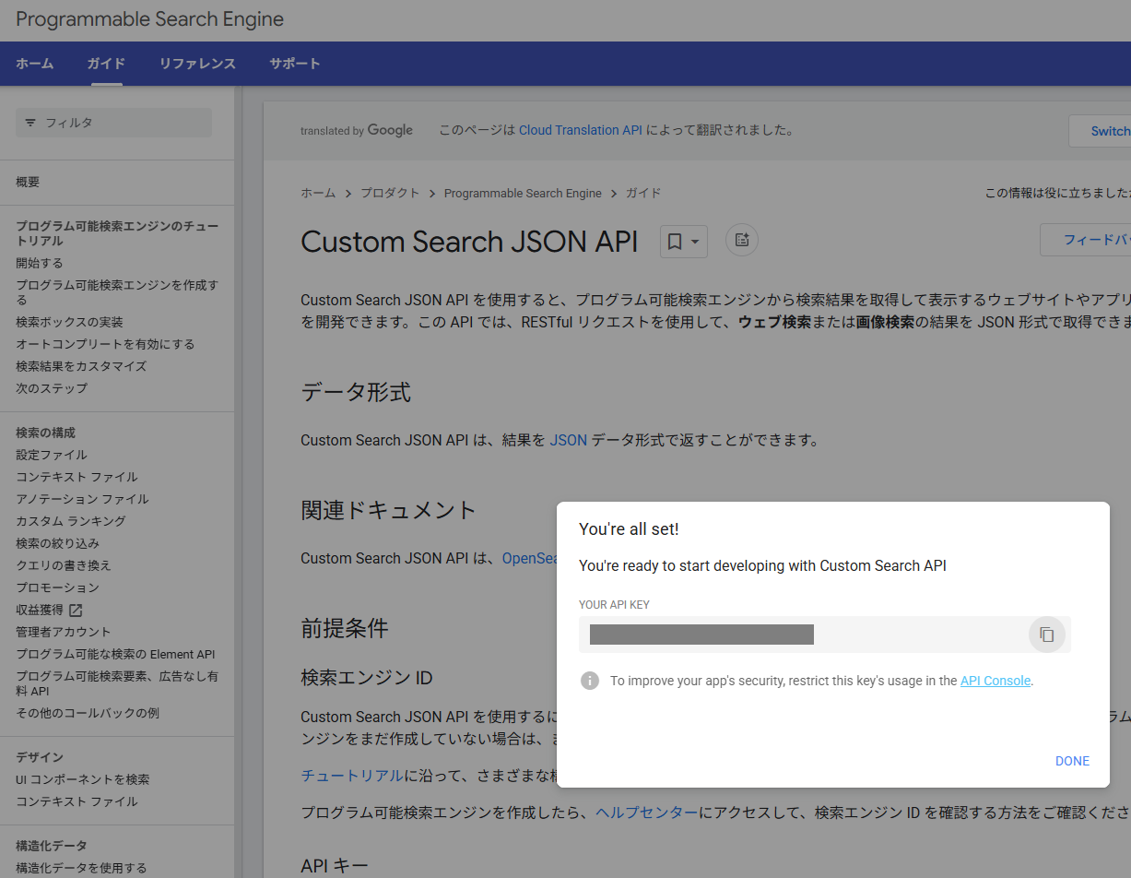1131x878 pixels.
Task: Open the フィルタ filter in the sidebar
Action: pos(112,122)
